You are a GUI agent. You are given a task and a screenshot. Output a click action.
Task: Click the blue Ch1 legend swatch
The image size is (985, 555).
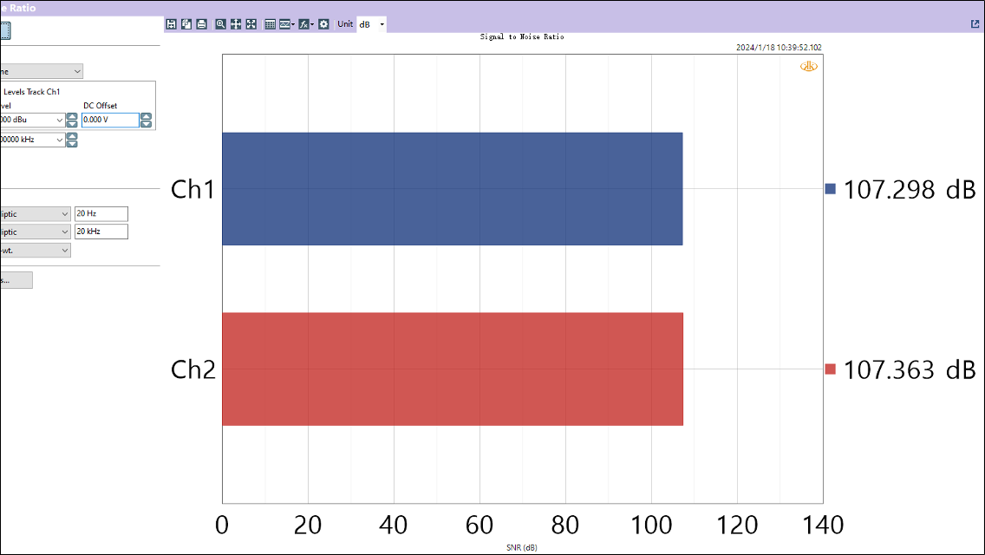(830, 189)
